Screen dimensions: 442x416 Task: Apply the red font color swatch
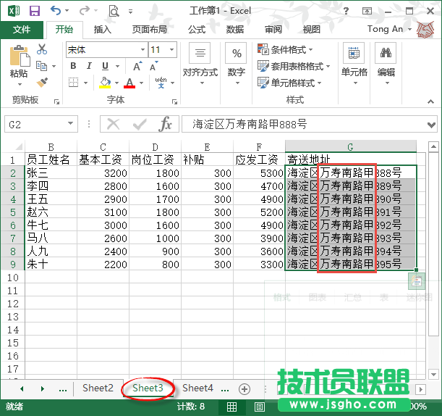[129, 83]
